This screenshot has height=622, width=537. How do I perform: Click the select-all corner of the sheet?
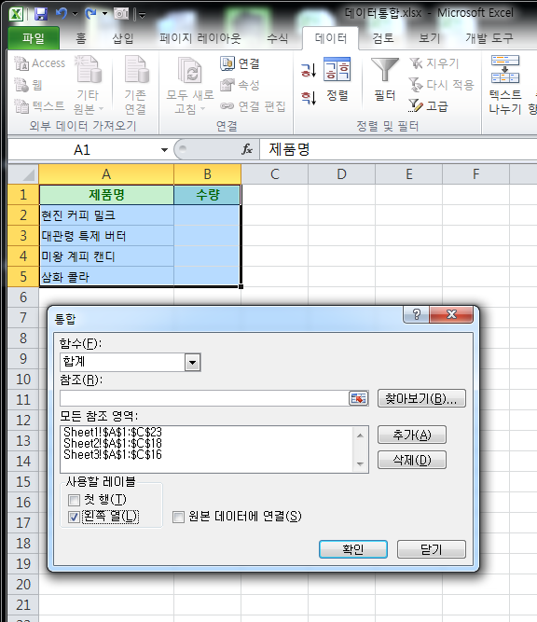pos(23,174)
